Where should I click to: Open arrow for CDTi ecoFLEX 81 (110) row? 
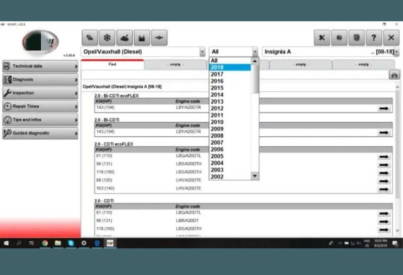(384, 157)
